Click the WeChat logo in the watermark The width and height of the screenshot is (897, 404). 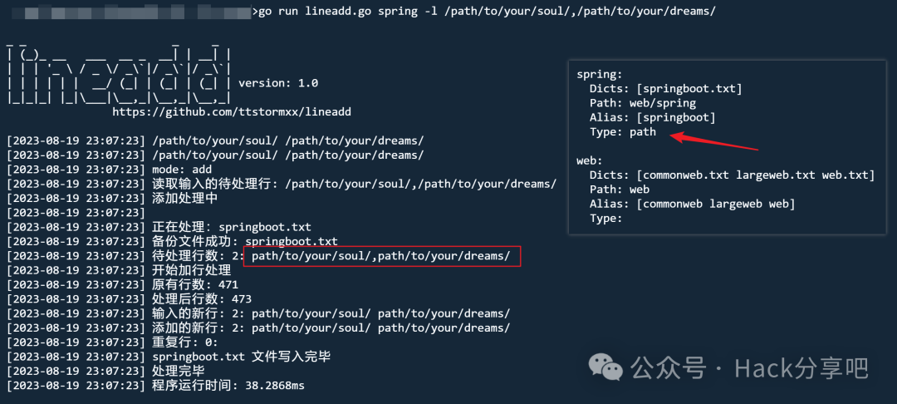point(605,367)
